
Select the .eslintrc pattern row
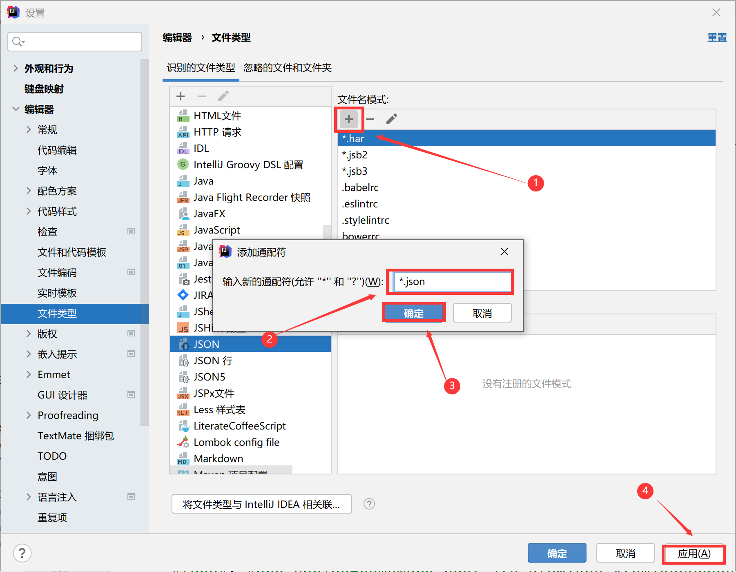pyautogui.click(x=526, y=204)
